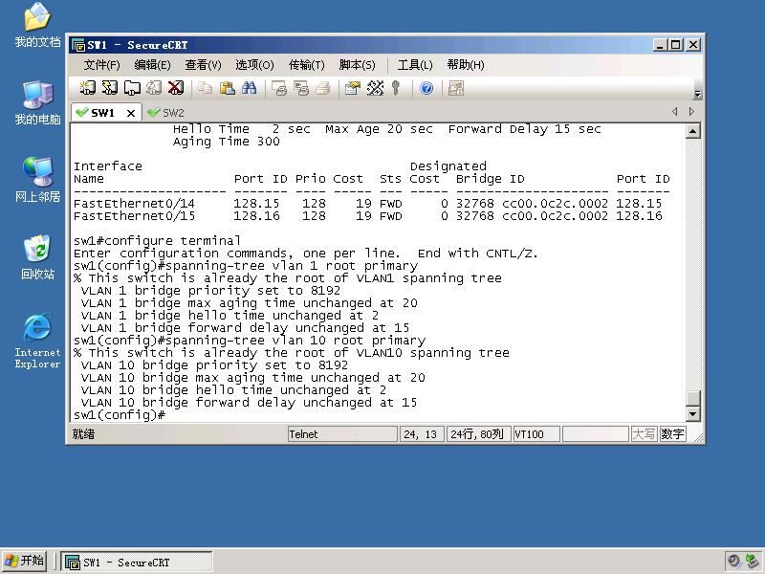
Task: Open the 选项(O) menu
Action: (254, 65)
